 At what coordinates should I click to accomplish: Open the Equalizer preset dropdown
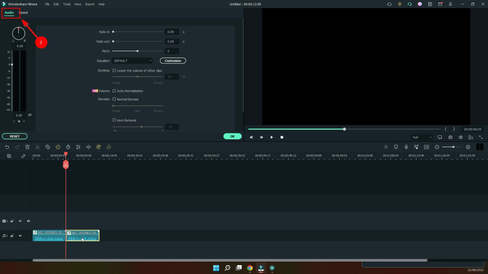click(x=132, y=61)
